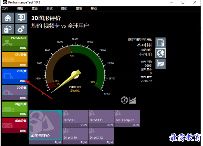
Task: Switch to distribution chart view icon
Action: point(133,100)
